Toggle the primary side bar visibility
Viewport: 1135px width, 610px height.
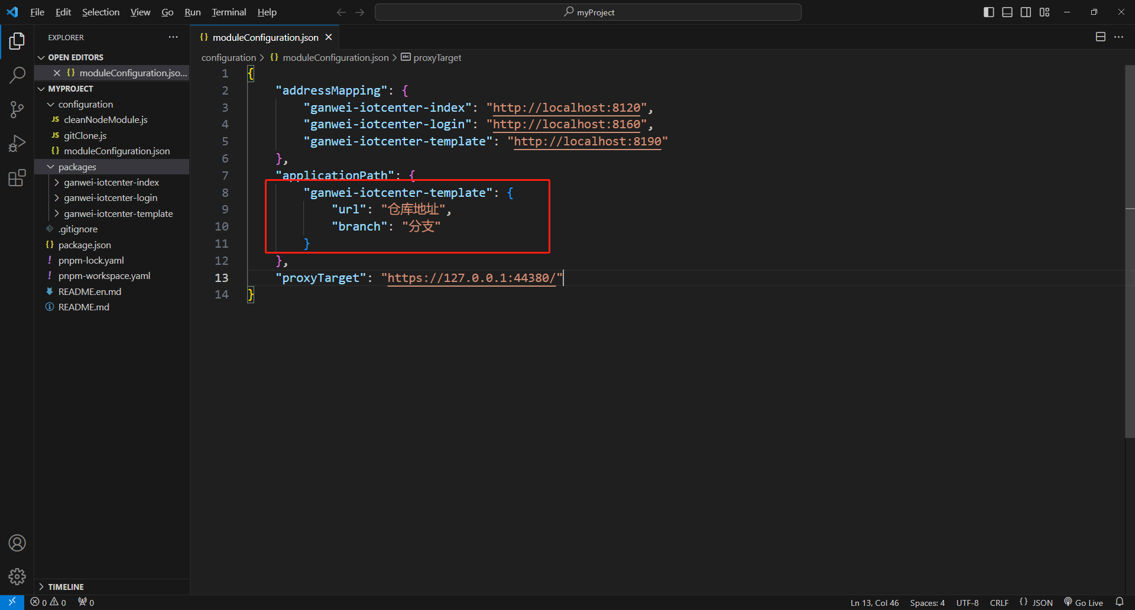pyautogui.click(x=988, y=12)
